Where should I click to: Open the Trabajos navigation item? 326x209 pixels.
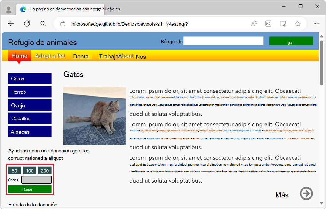pos(110,57)
